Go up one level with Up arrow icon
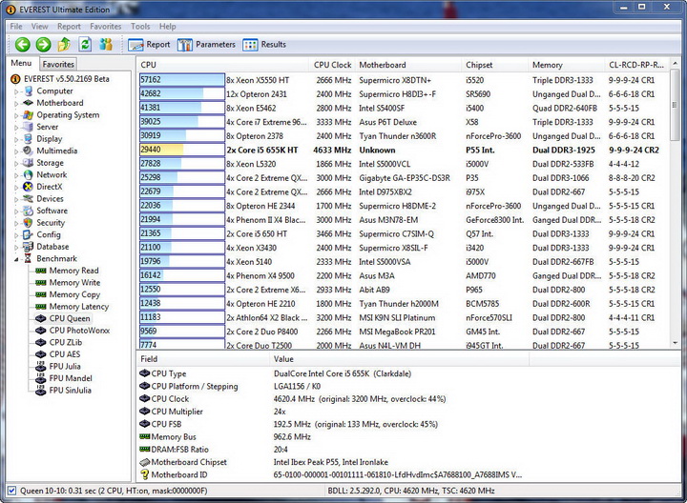 click(65, 44)
